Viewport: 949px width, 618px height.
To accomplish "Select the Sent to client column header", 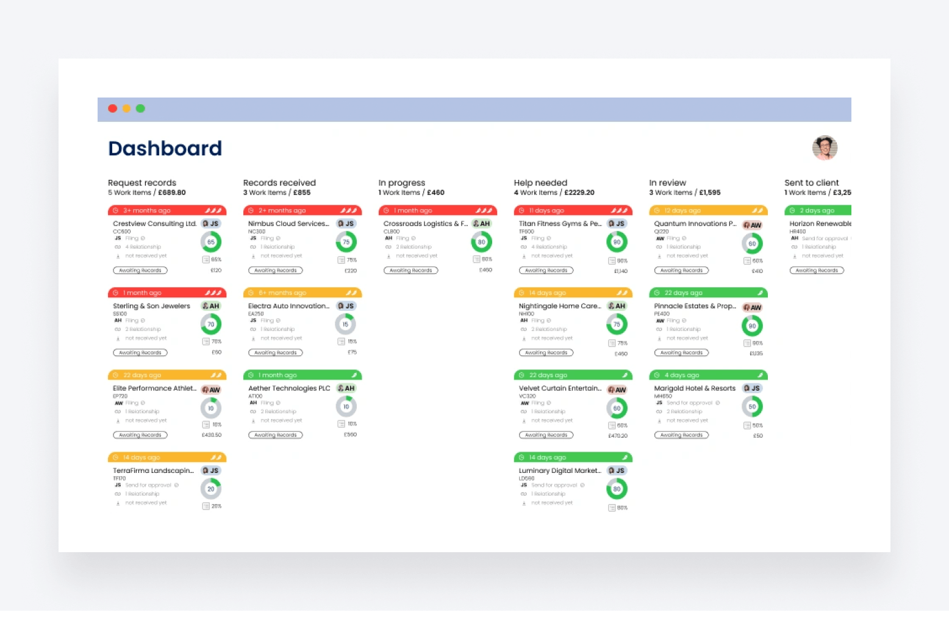I will pos(812,183).
